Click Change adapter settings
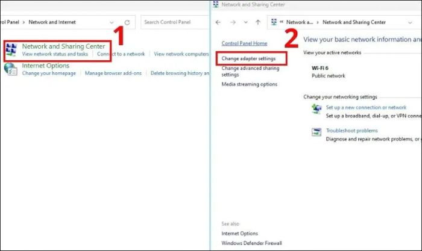Viewport: 422px width, 251px height. tap(248, 58)
